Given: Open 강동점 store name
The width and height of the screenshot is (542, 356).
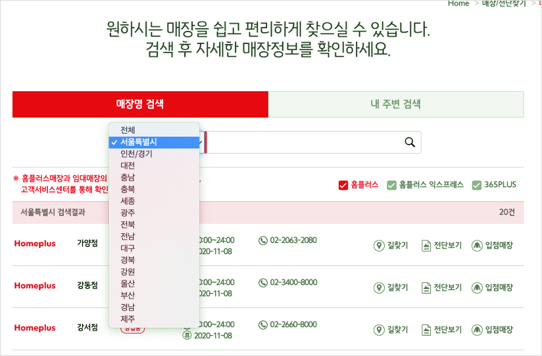Looking at the screenshot, I should coord(87,285).
